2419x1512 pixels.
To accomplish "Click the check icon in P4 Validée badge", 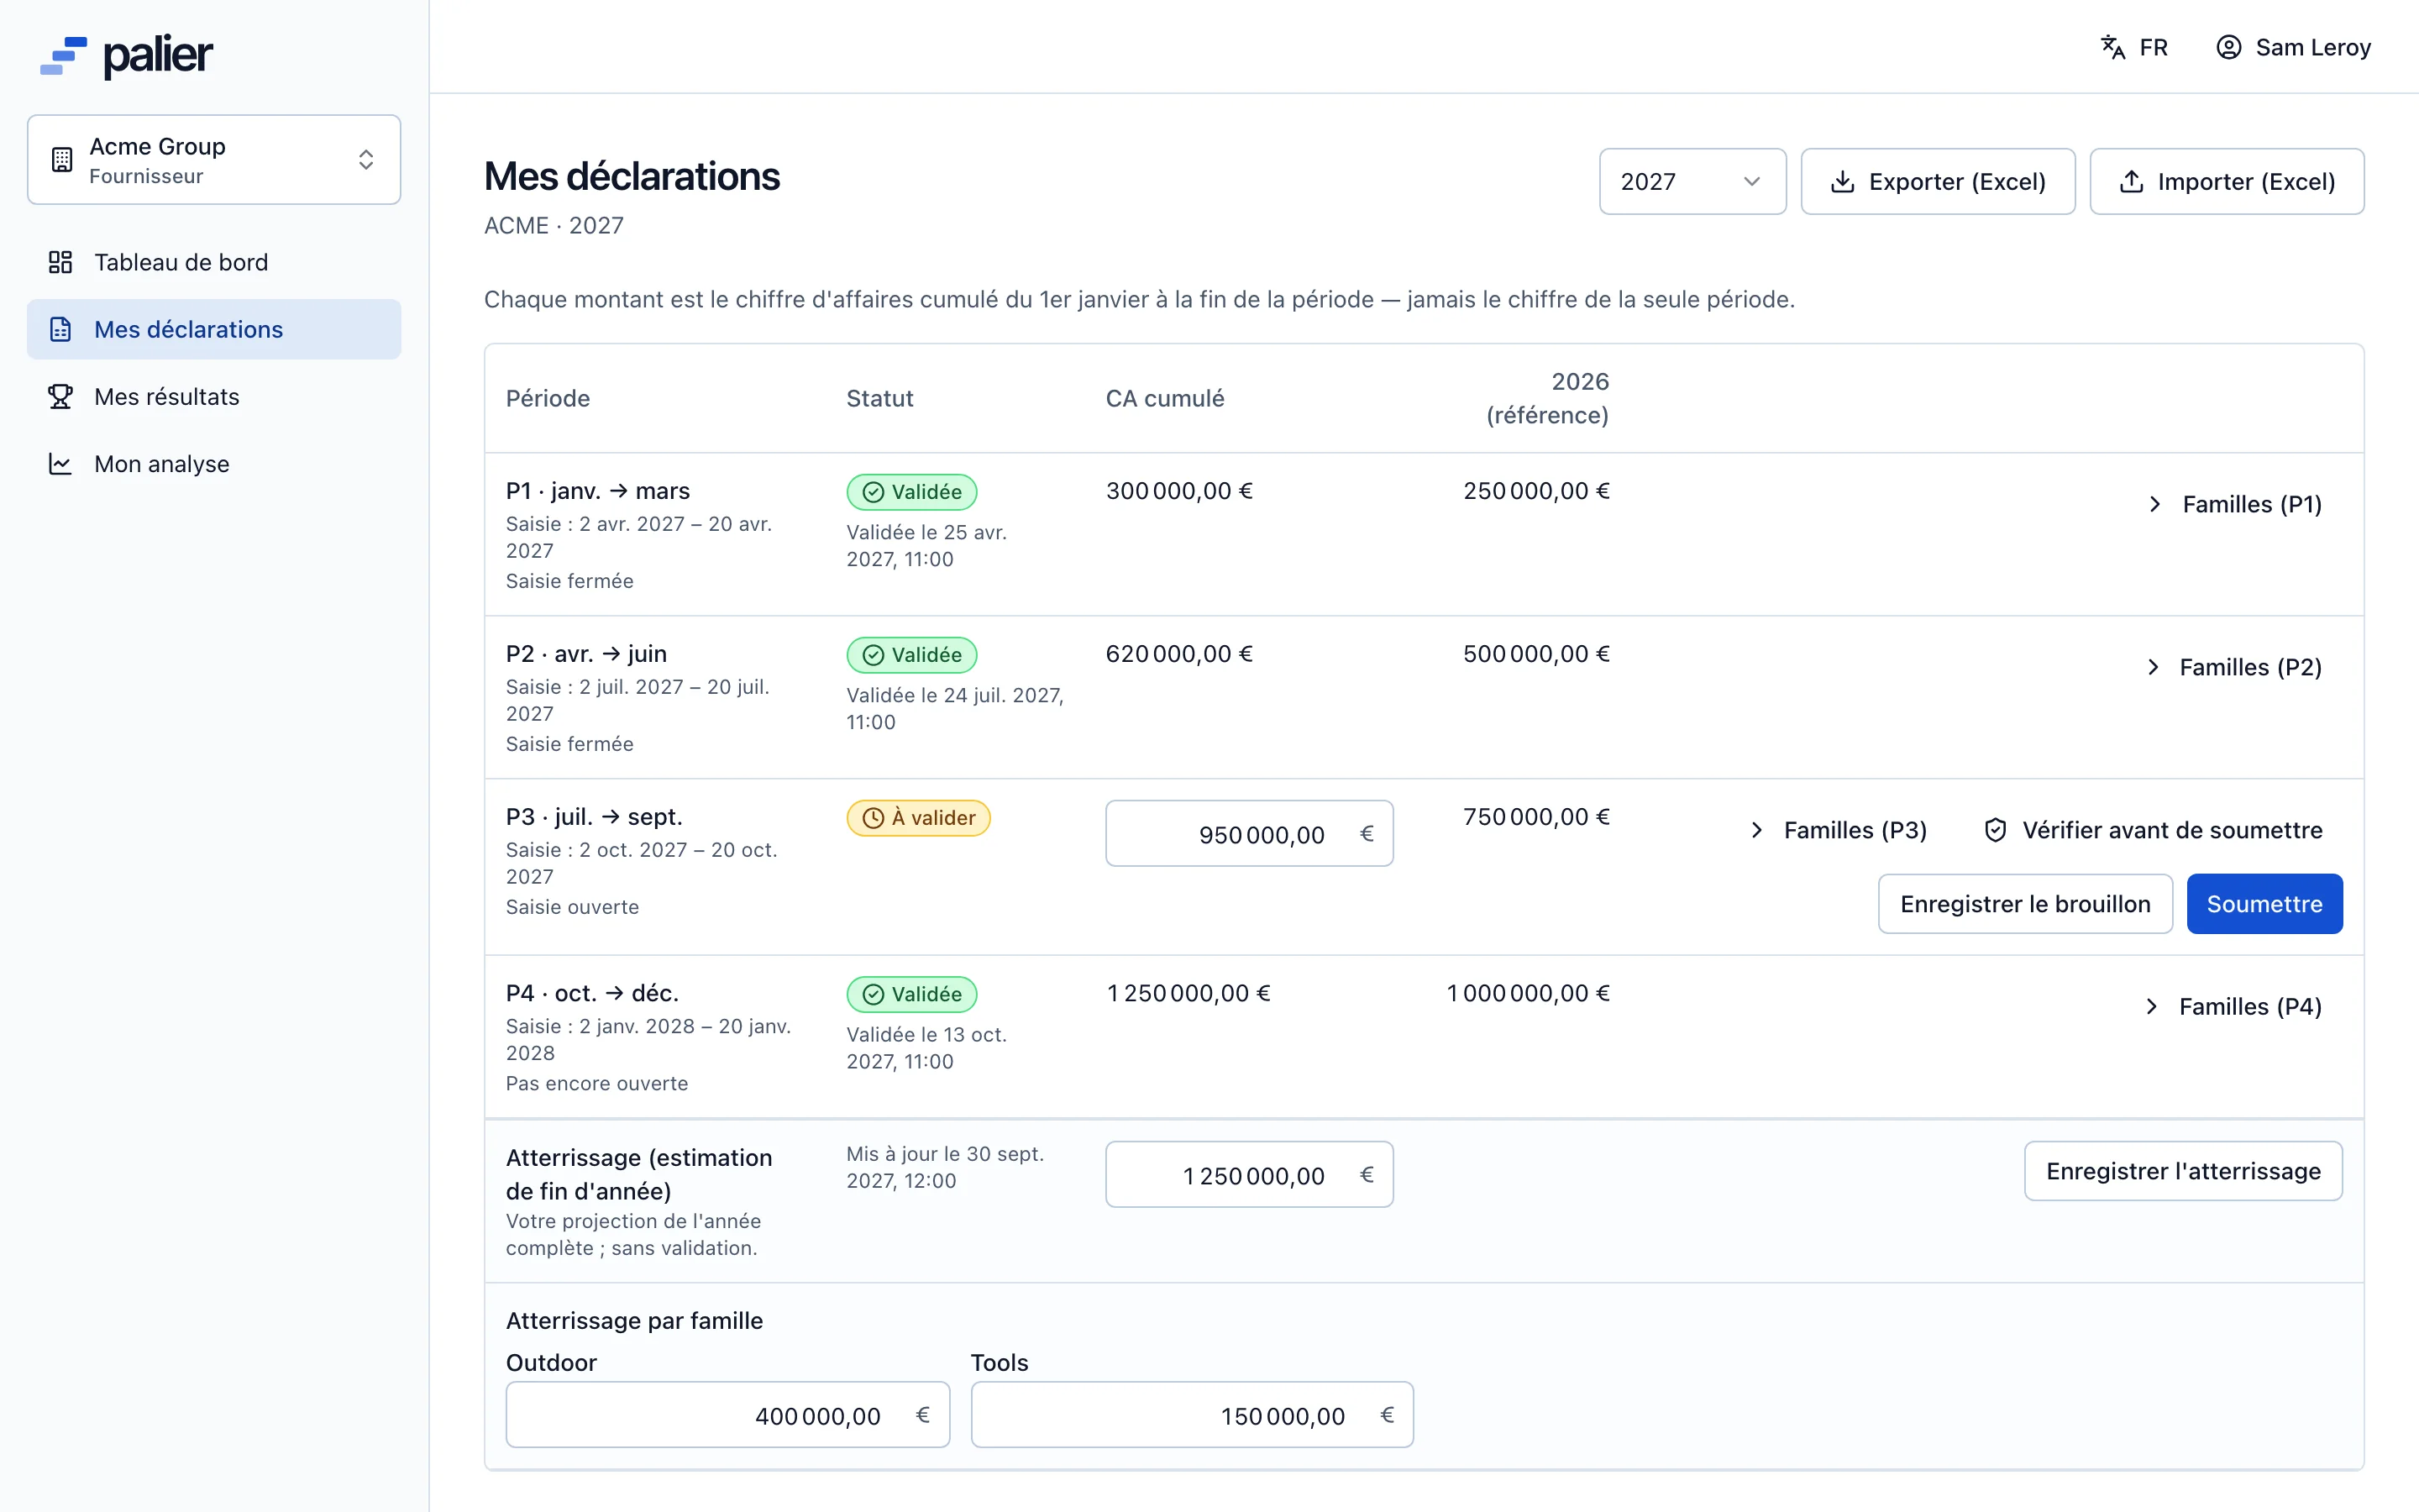I will (x=873, y=994).
